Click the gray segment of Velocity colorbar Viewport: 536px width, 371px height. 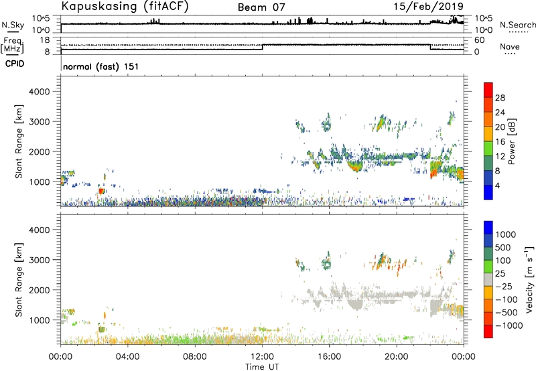488,280
